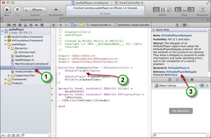Viewport: 211px width, 138px height.
Task: Toggle the Debug area visibility
Action: (184, 10)
